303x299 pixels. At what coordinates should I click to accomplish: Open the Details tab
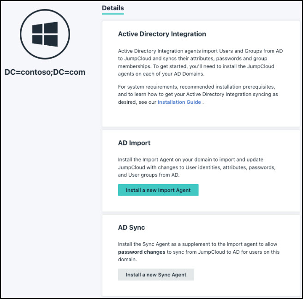pos(113,8)
